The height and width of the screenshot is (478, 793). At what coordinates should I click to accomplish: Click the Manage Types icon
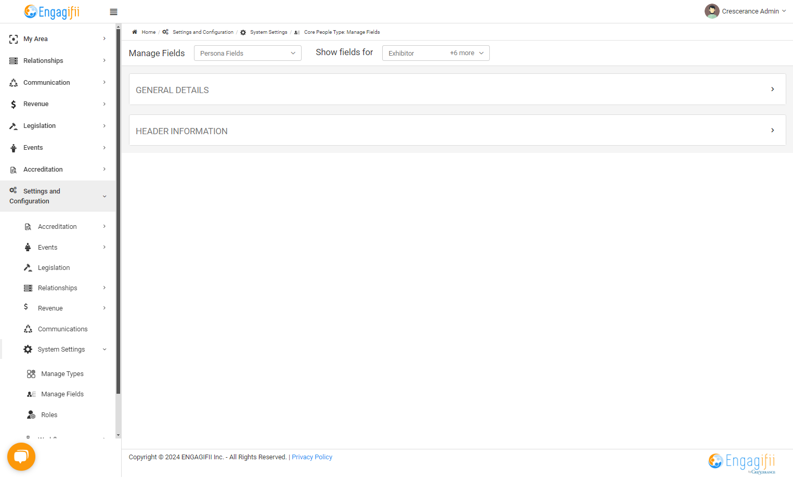click(31, 374)
